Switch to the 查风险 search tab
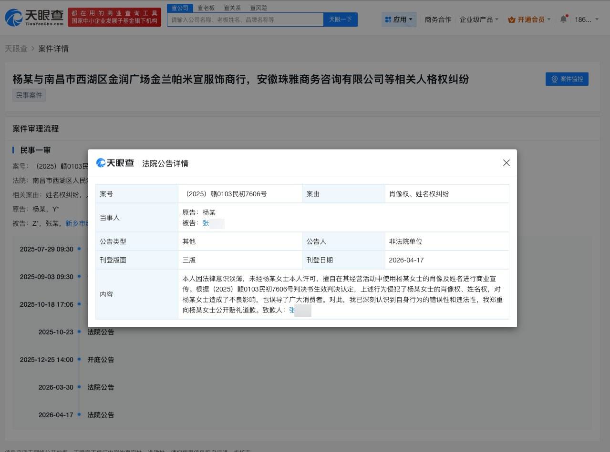This screenshot has width=610, height=452. 258,8
